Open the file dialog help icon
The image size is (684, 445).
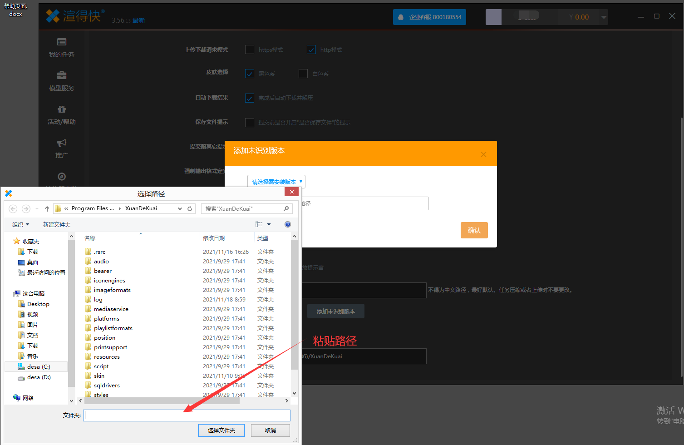(288, 224)
